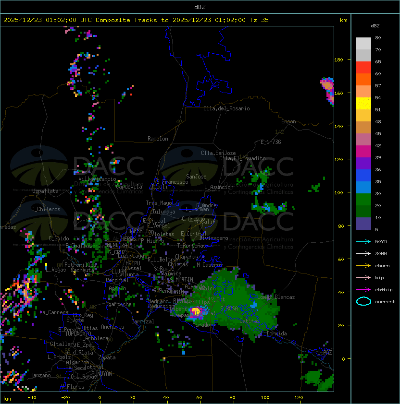Image resolution: width=400 pixels, height=404 pixels.
Task: Click the 'Ugarteche' map label
Action: 119,304
